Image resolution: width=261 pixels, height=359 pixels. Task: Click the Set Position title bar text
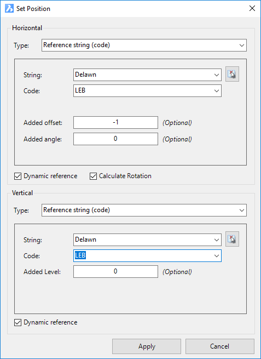click(33, 9)
